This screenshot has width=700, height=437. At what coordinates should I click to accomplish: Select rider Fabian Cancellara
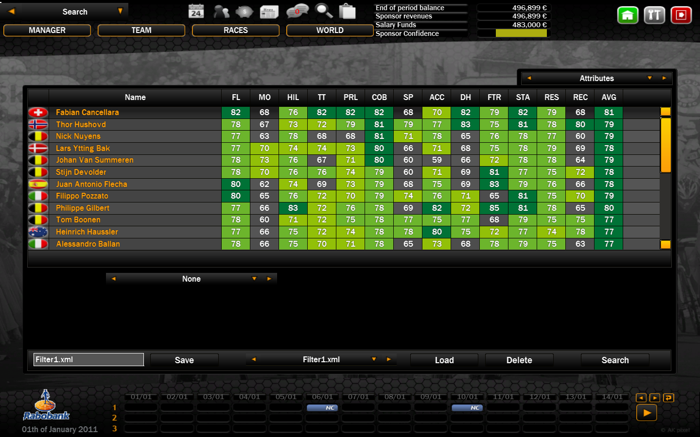click(87, 112)
